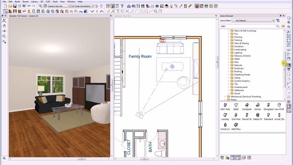This screenshot has height=165, width=293.
Task: Click the CLOSET label in floor plan
Action: 129,147
